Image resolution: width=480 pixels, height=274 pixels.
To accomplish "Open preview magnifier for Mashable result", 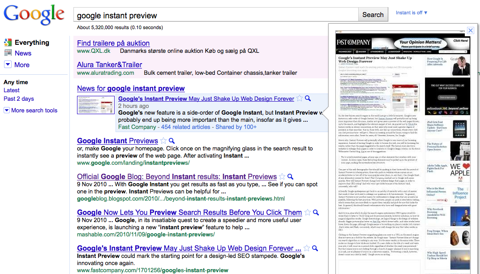I will coord(316,212).
